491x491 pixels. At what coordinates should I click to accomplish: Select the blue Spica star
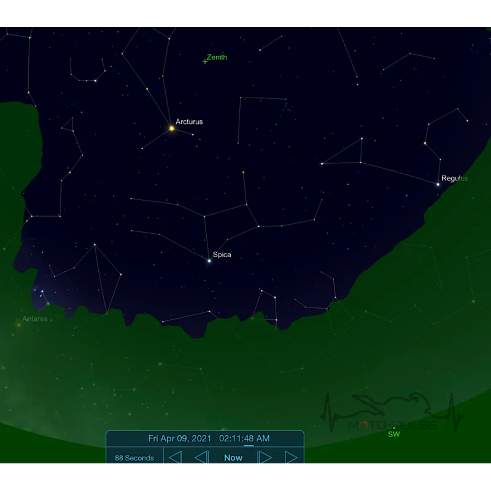click(x=209, y=260)
